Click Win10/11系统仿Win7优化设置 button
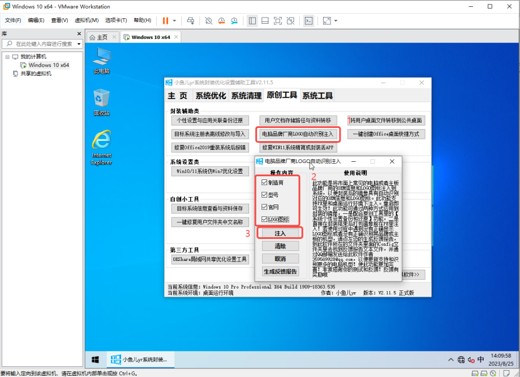 210,171
